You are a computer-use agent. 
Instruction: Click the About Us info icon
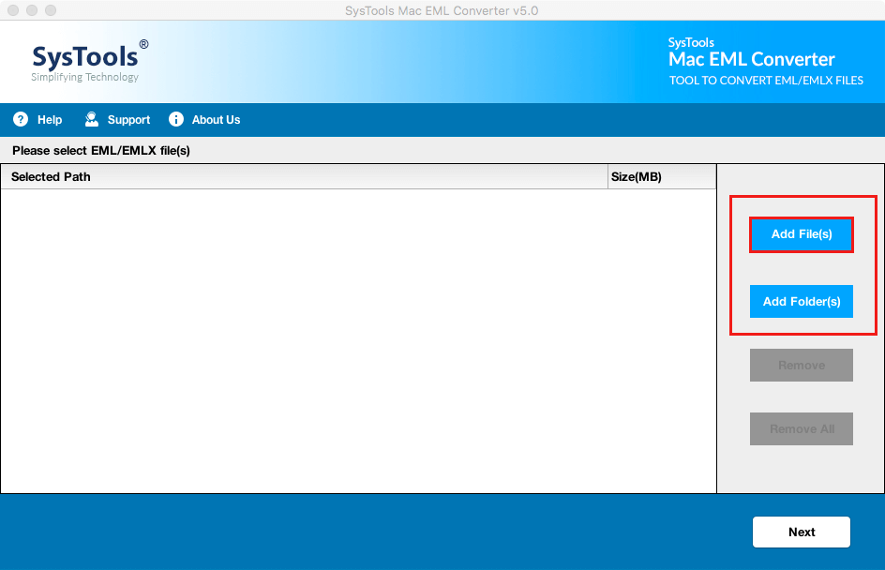click(x=175, y=119)
